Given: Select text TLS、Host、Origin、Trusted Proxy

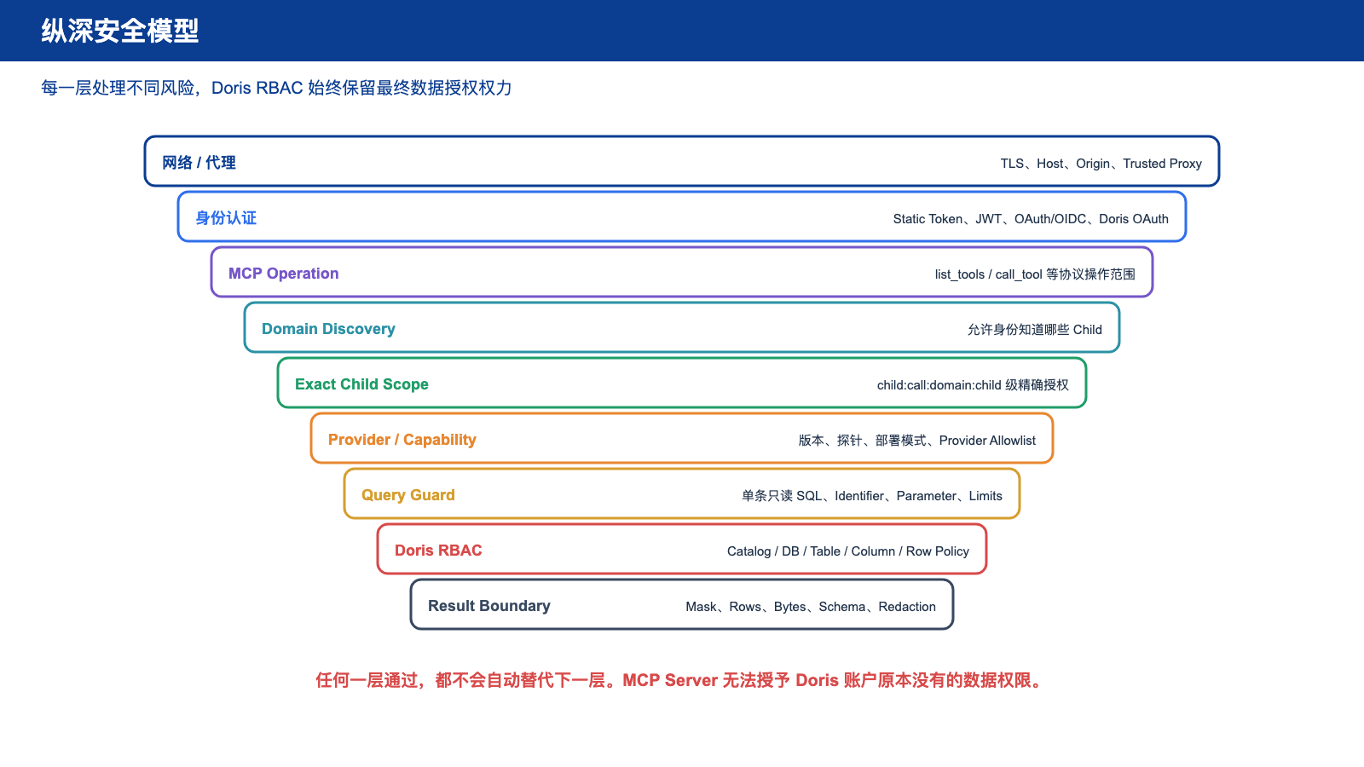Looking at the screenshot, I should coord(1101,164).
